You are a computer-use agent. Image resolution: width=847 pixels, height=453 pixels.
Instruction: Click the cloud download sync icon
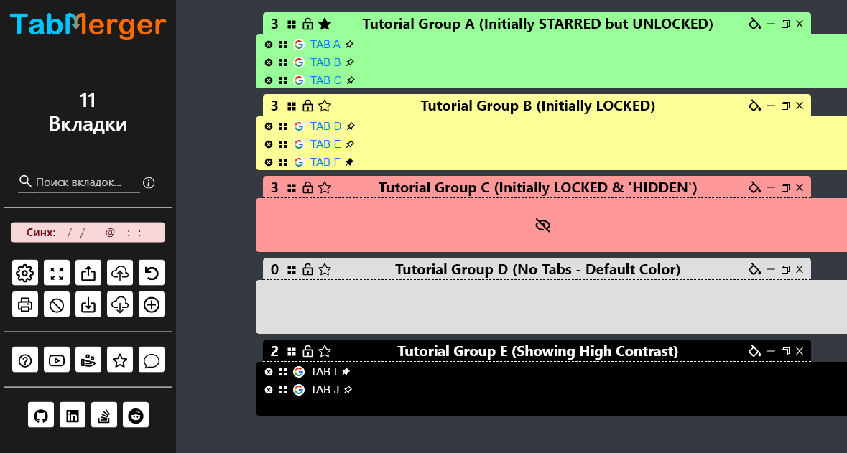tap(120, 304)
